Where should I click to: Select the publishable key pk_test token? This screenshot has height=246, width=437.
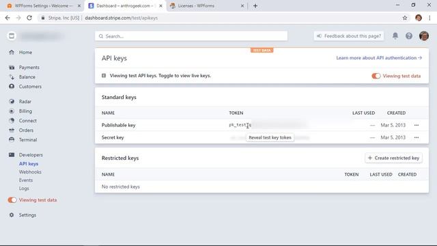click(x=240, y=125)
